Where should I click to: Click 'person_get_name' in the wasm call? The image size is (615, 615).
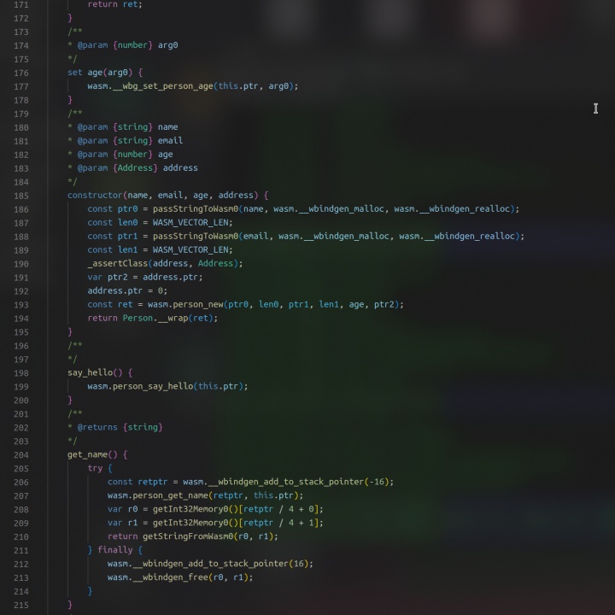(170, 495)
